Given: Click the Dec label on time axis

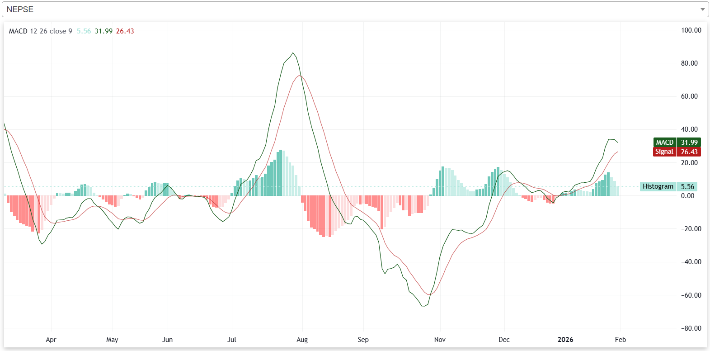Looking at the screenshot, I should click(504, 340).
